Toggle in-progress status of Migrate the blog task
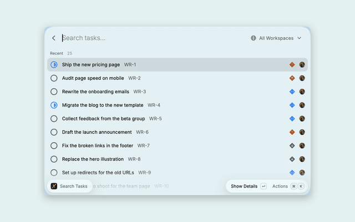Screen dimensions: 355x222 [x=54, y=105]
